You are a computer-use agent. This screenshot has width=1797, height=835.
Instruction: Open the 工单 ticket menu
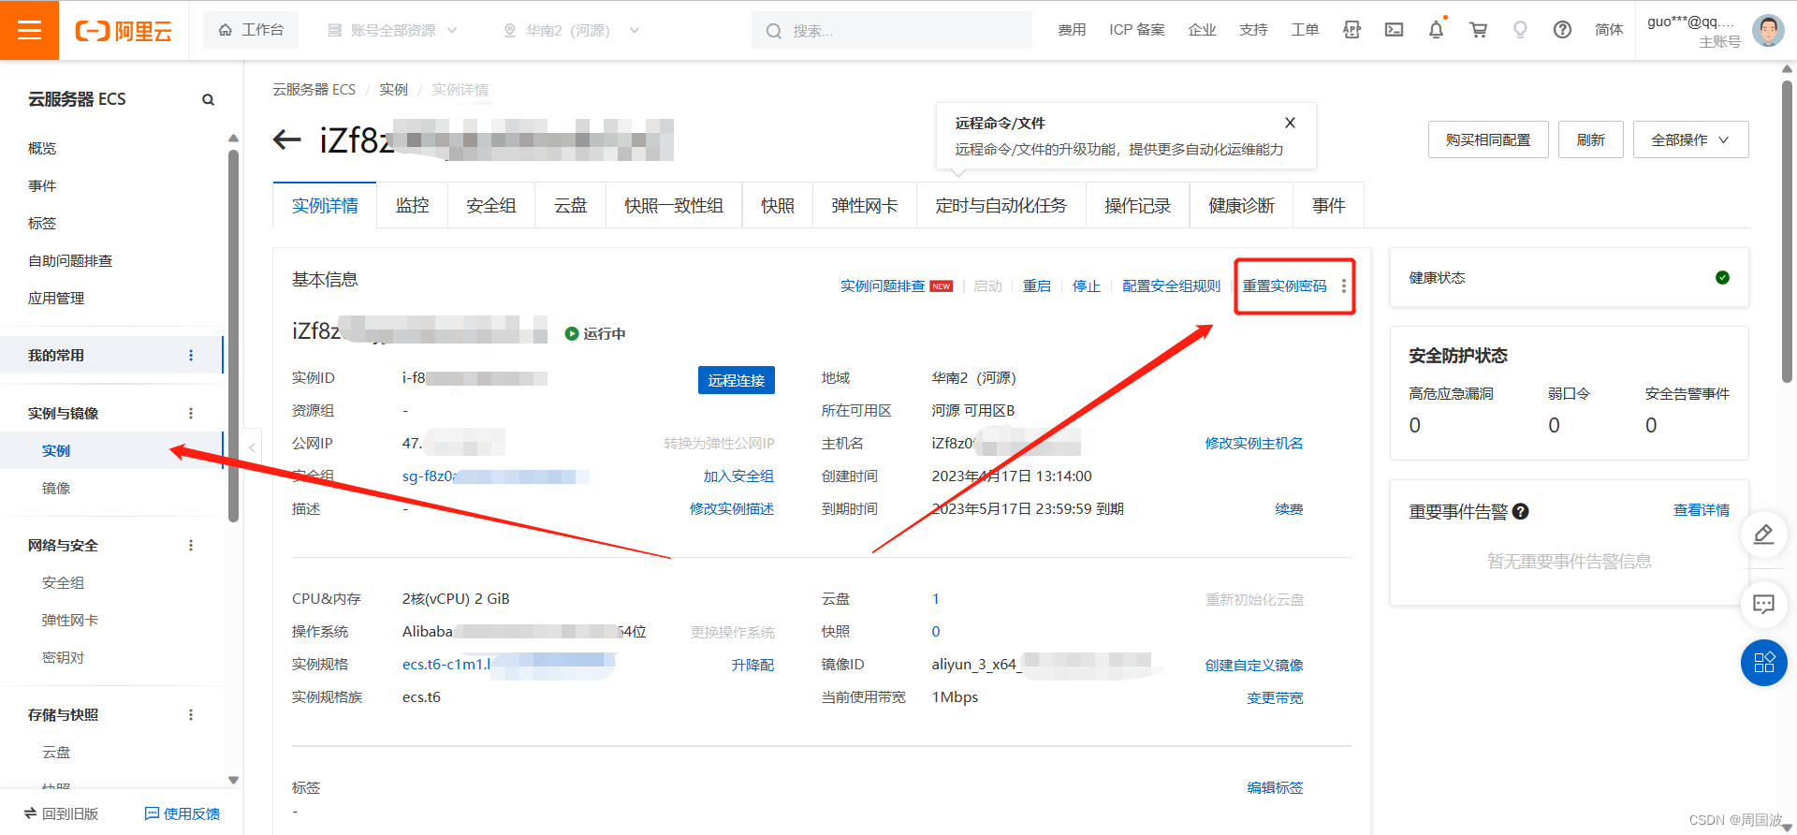(1305, 30)
